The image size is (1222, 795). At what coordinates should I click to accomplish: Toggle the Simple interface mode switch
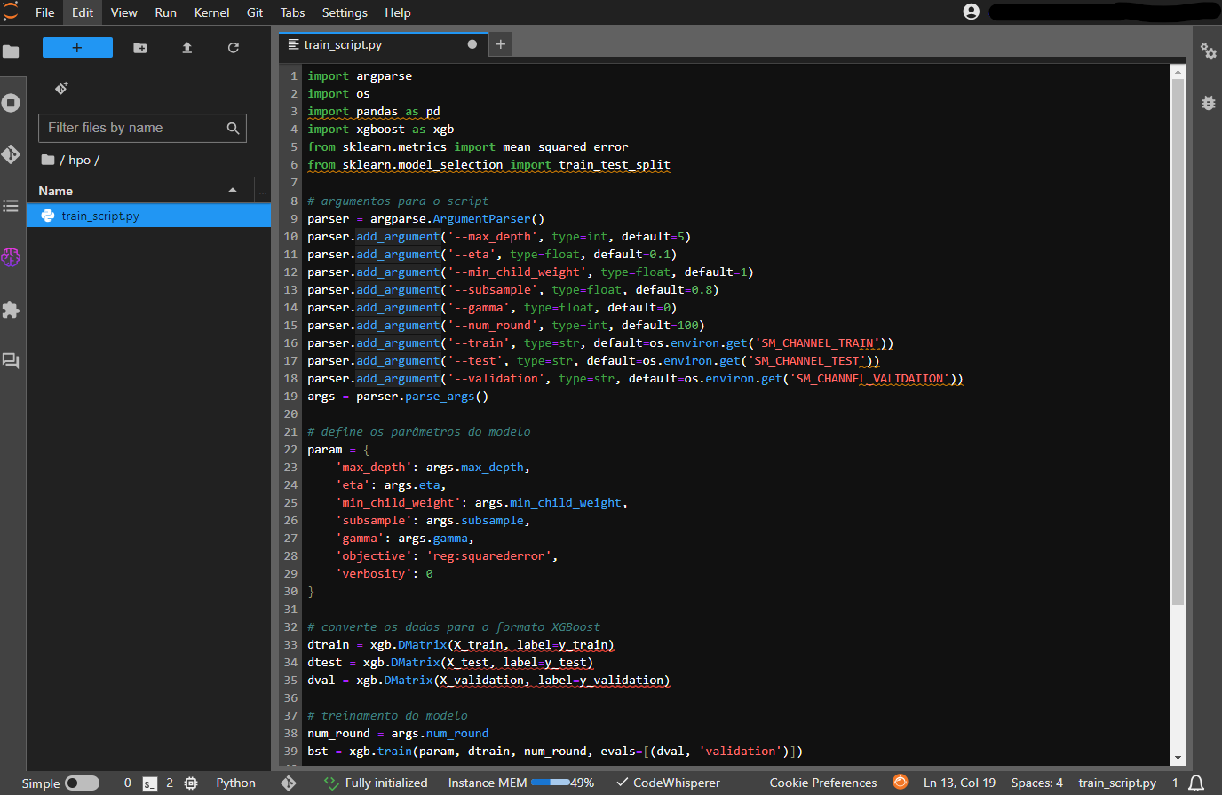[82, 783]
